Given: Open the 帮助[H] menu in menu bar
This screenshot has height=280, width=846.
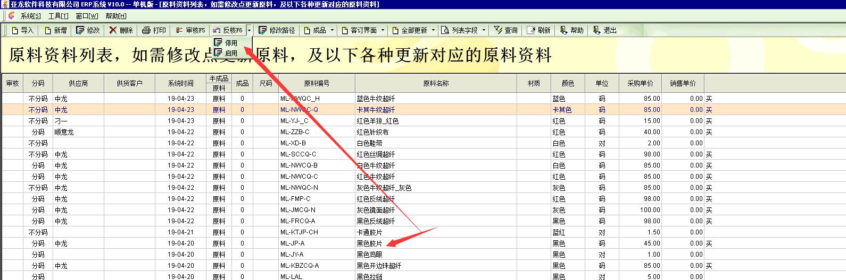Looking at the screenshot, I should pos(115,16).
